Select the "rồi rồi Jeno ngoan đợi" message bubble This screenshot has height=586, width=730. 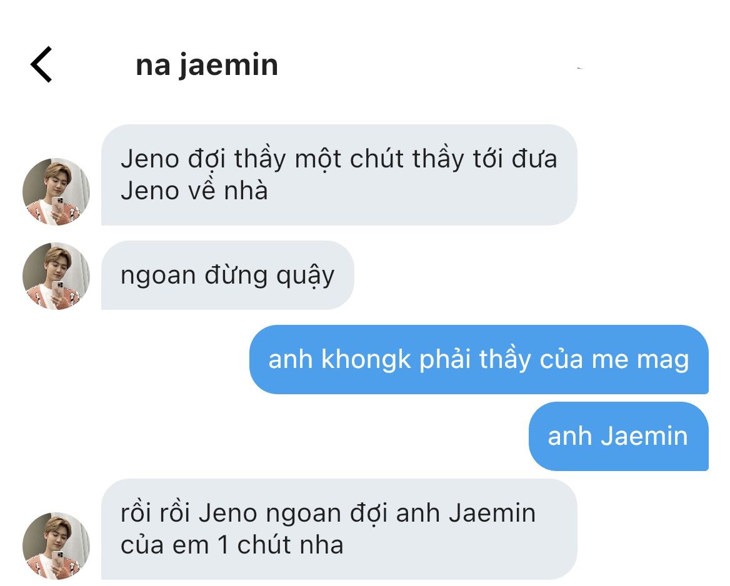[339, 529]
